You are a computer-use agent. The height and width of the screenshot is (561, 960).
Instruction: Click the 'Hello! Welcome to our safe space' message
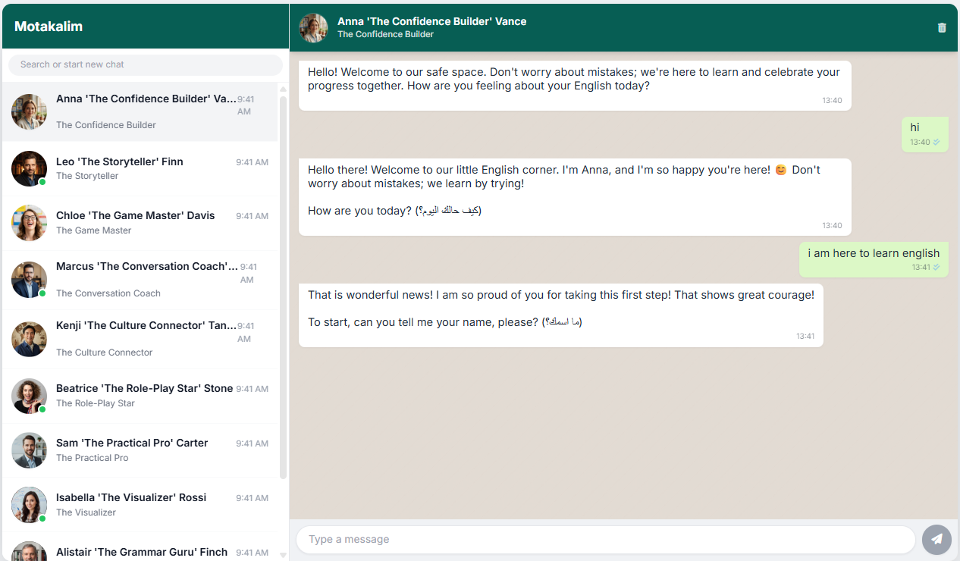tap(575, 86)
